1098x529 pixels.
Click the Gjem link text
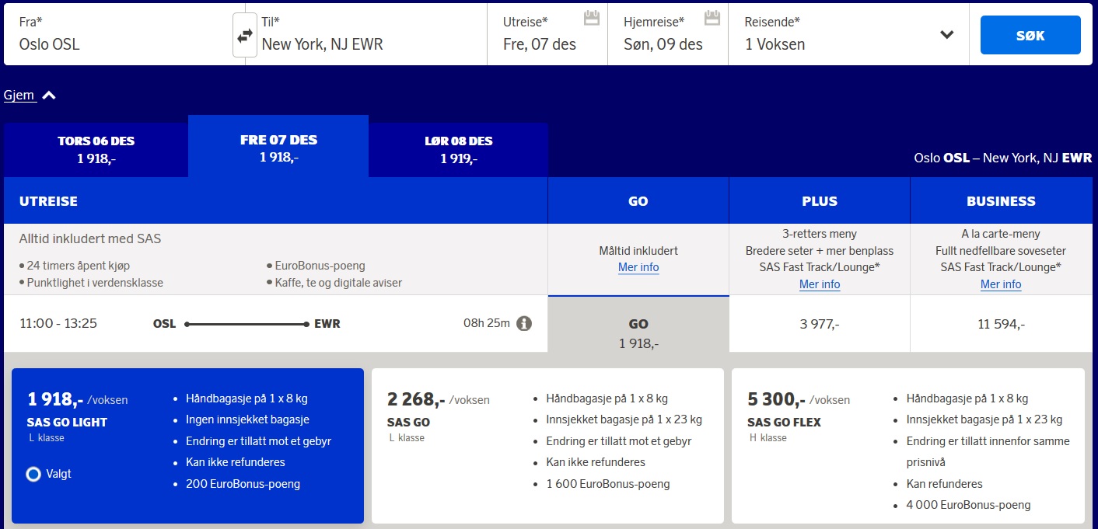(x=19, y=96)
